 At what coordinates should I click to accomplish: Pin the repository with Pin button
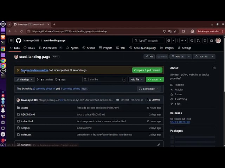pos(149,57)
